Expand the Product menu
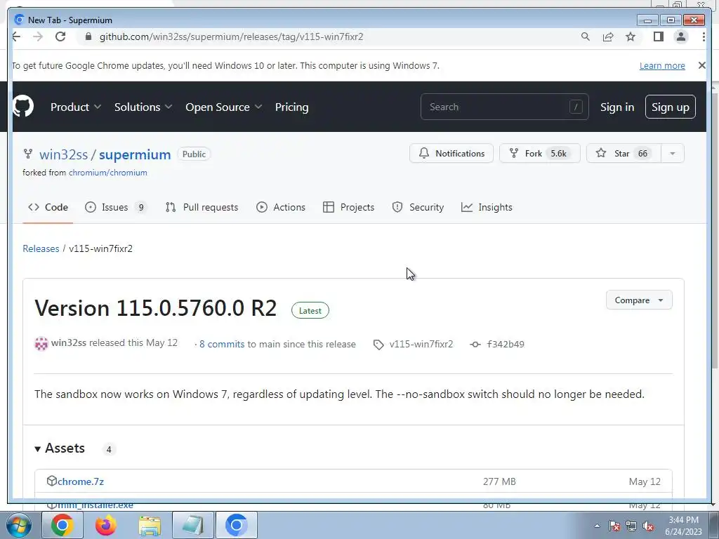 click(76, 107)
